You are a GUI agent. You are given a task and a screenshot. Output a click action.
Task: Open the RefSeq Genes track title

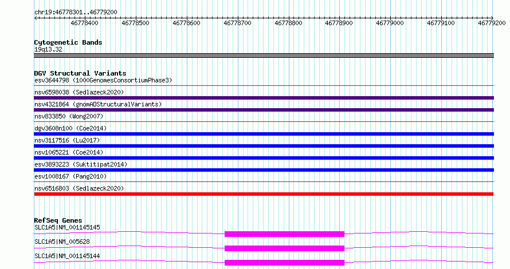pos(58,220)
